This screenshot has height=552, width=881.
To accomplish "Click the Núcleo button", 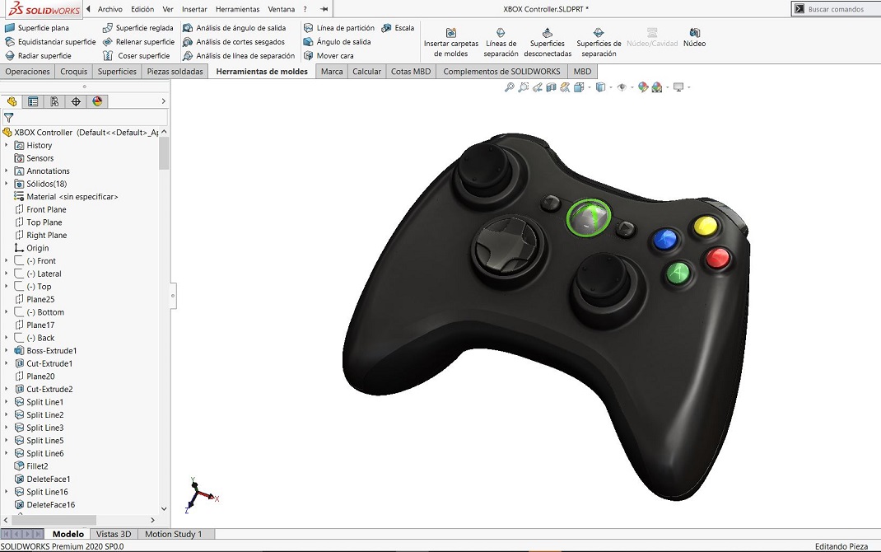I will (694, 38).
